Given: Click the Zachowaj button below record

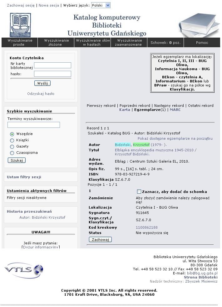Looking at the screenshot, I should coord(100,240).
